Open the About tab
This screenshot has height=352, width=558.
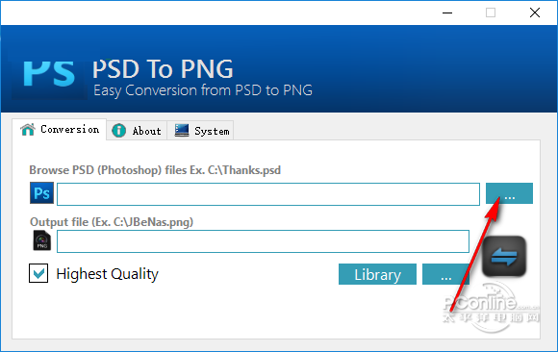click(137, 131)
